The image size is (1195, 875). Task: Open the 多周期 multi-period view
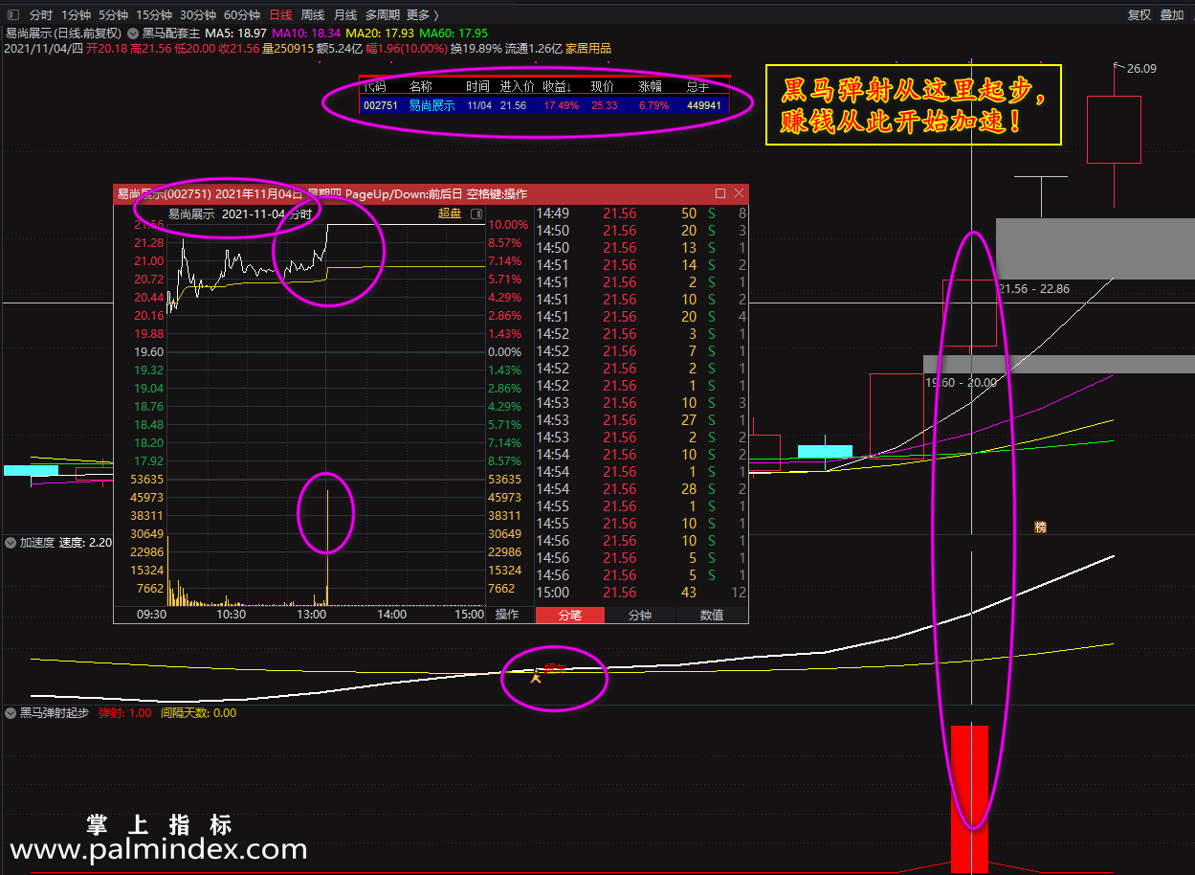click(x=383, y=15)
